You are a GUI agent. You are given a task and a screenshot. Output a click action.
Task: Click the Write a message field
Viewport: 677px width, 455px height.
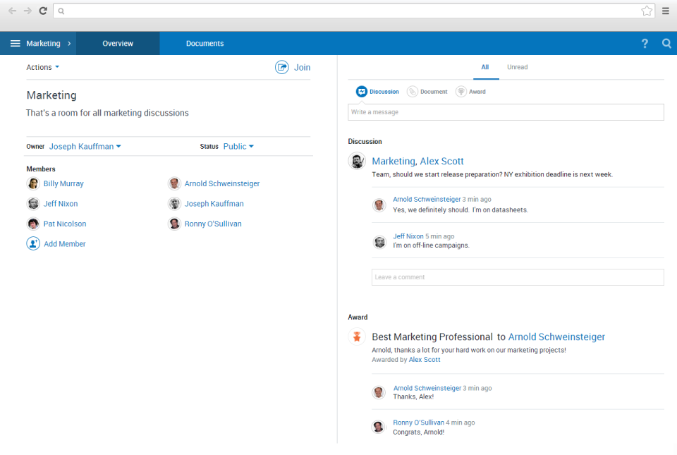(x=506, y=112)
